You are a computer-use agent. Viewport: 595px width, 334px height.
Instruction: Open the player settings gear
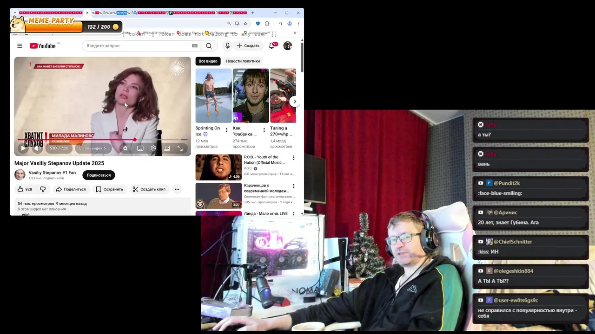[153, 148]
